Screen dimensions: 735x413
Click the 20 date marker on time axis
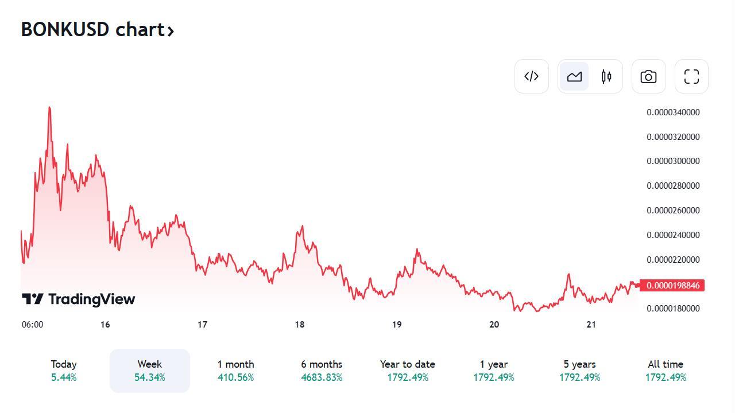tap(494, 325)
